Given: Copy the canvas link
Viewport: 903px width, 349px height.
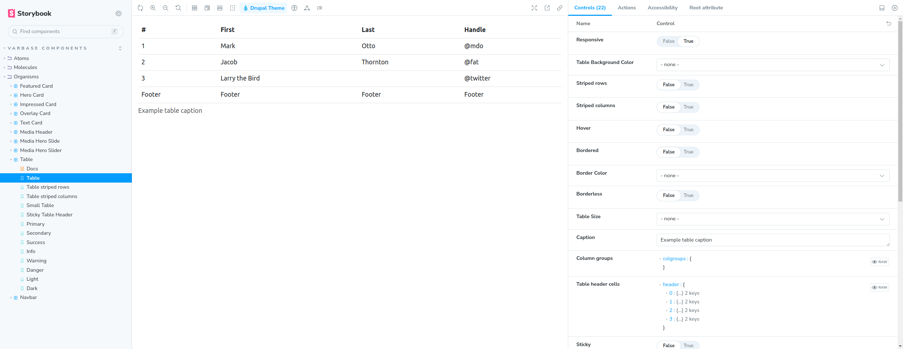Looking at the screenshot, I should pyautogui.click(x=560, y=8).
